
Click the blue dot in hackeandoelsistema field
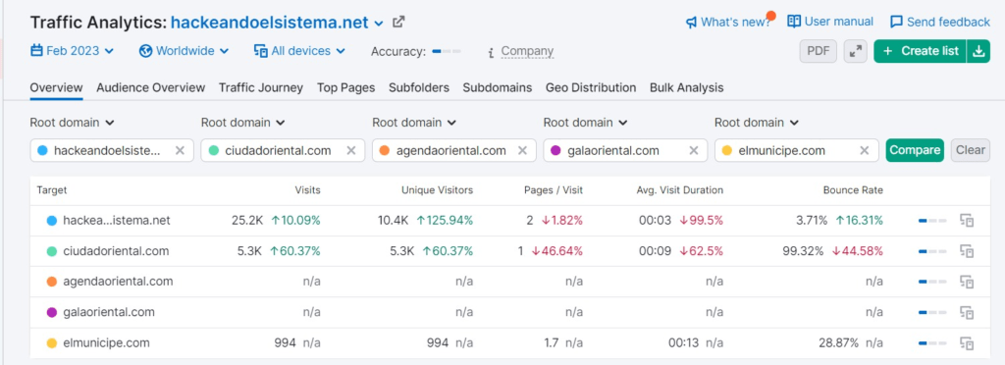click(43, 150)
